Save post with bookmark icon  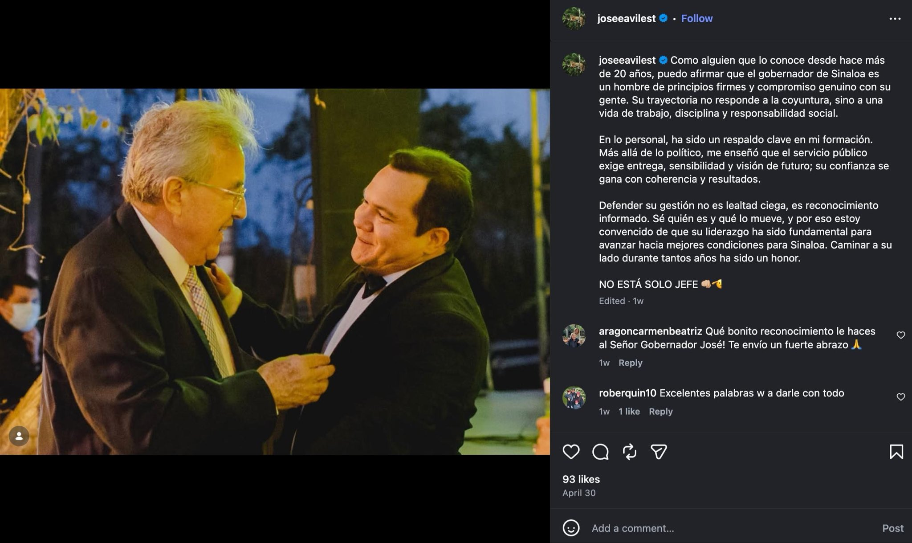click(x=896, y=452)
